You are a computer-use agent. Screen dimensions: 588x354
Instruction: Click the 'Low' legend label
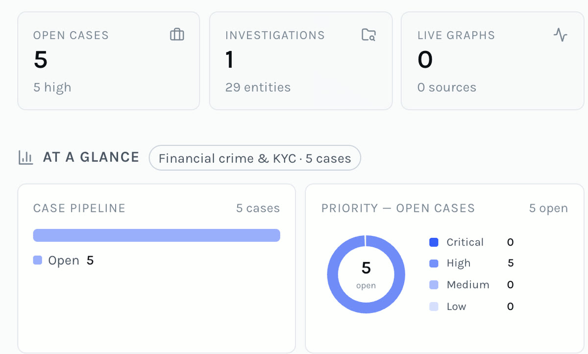456,306
